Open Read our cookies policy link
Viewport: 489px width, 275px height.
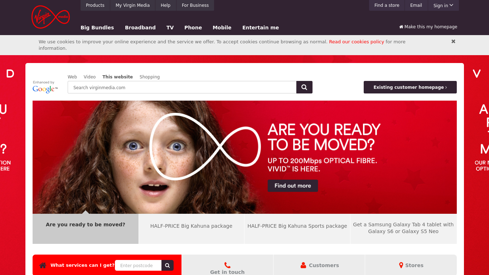[x=357, y=42]
